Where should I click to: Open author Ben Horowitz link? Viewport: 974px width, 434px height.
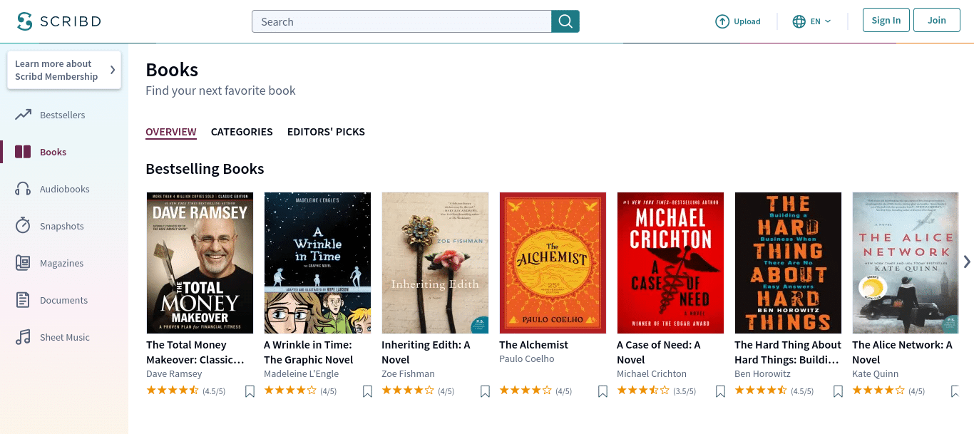[762, 373]
